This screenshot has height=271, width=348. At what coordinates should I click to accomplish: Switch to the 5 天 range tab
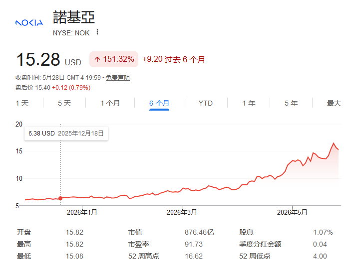pos(64,103)
